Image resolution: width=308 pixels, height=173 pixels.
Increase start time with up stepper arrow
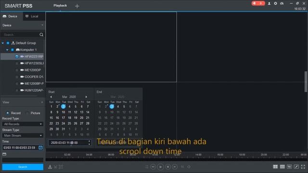coord(90,141)
